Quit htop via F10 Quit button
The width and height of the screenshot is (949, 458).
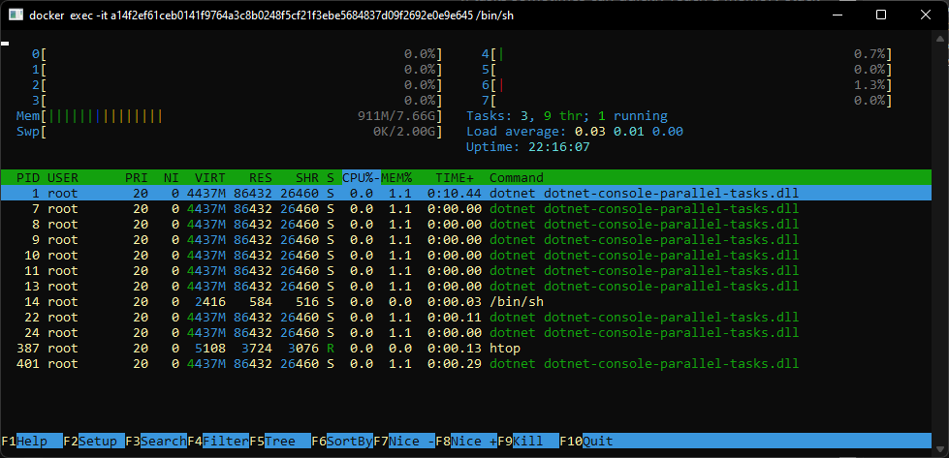(x=586, y=442)
